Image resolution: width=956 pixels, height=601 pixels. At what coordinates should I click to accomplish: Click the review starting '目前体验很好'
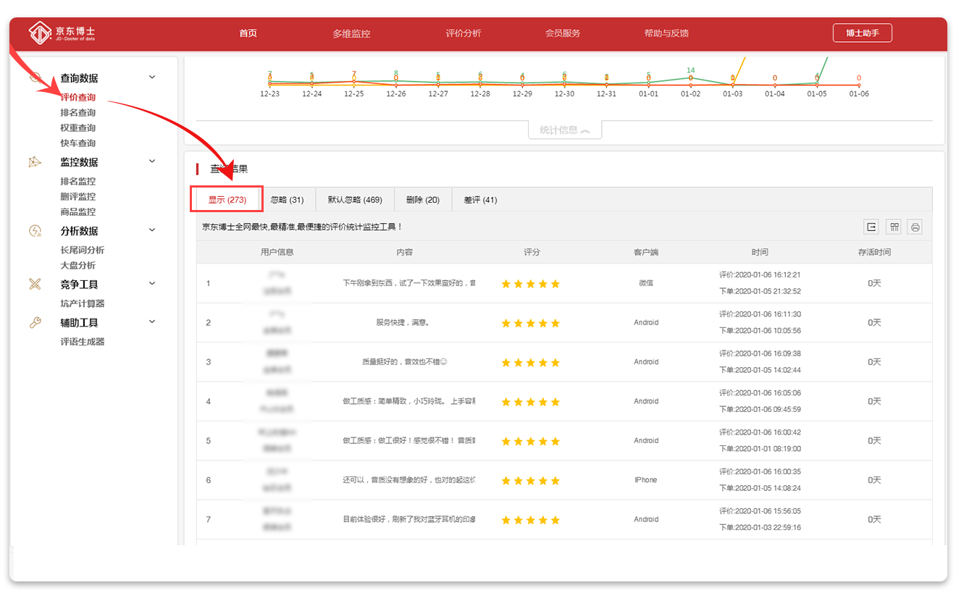pyautogui.click(x=409, y=519)
